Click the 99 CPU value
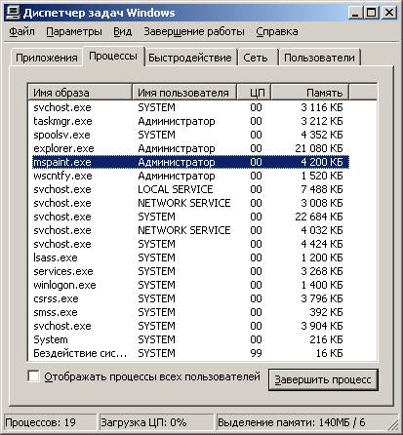Image resolution: width=403 pixels, height=435 pixels. (256, 353)
